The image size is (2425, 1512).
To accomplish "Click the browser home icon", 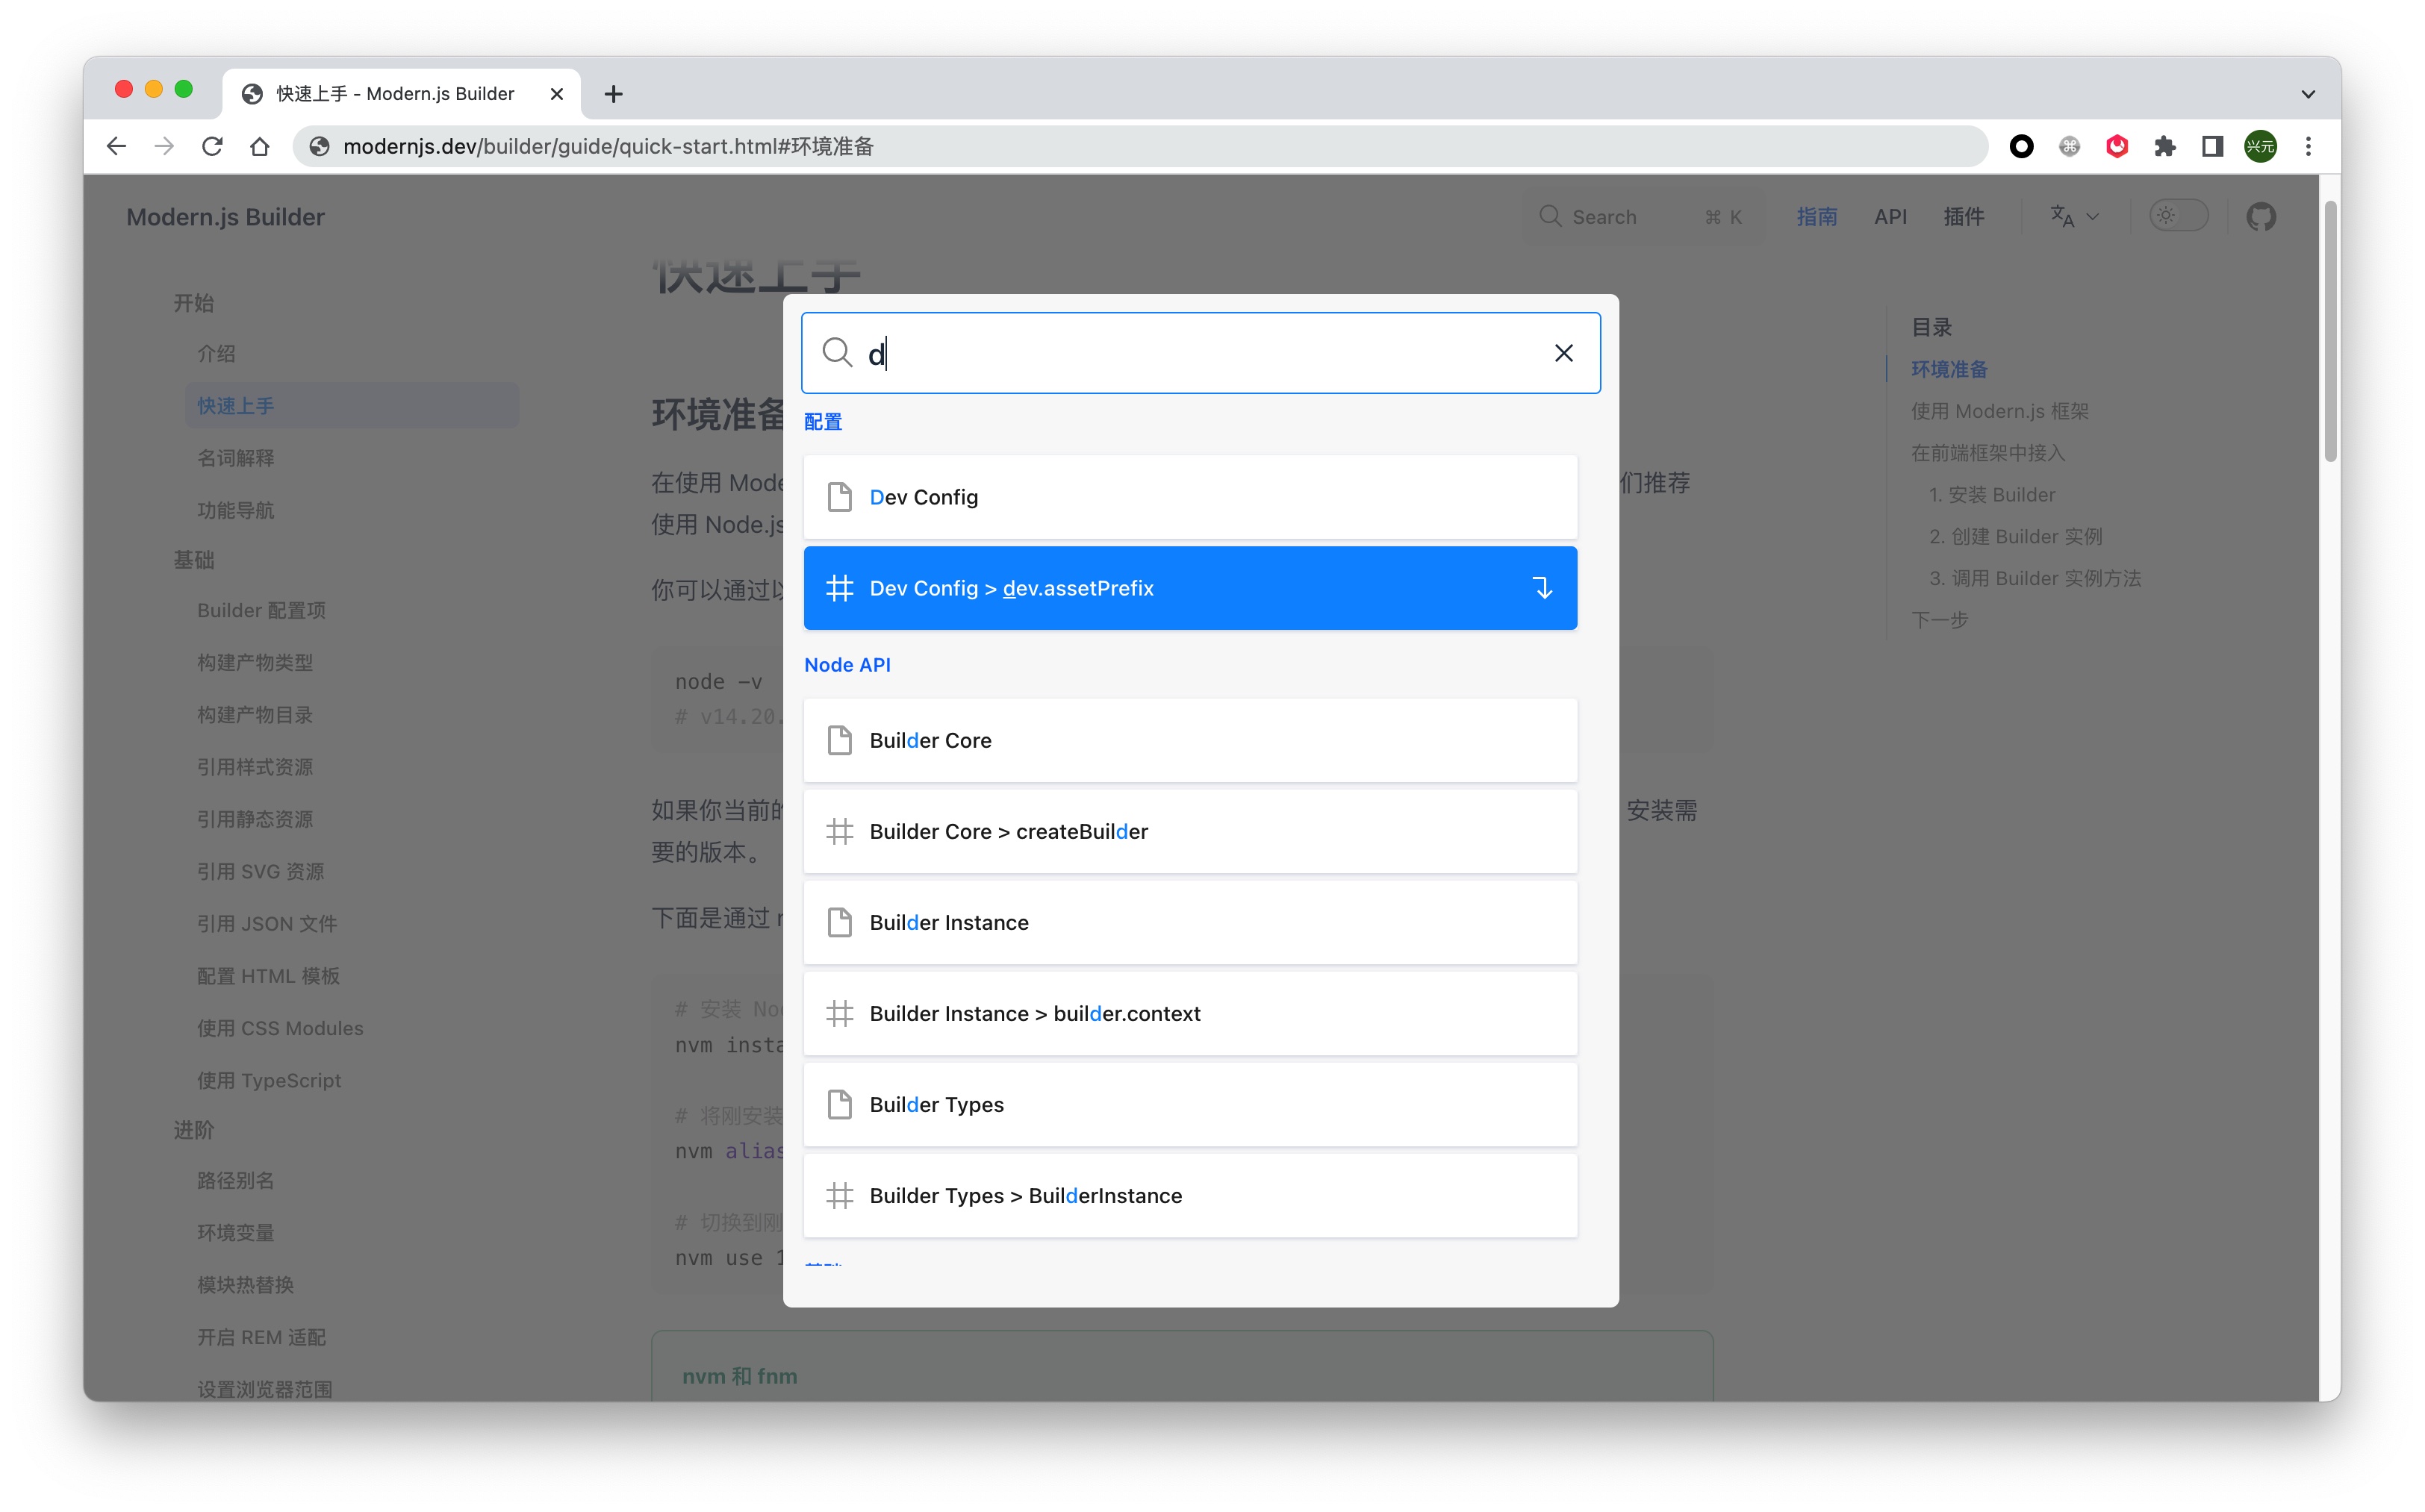I will (x=260, y=146).
